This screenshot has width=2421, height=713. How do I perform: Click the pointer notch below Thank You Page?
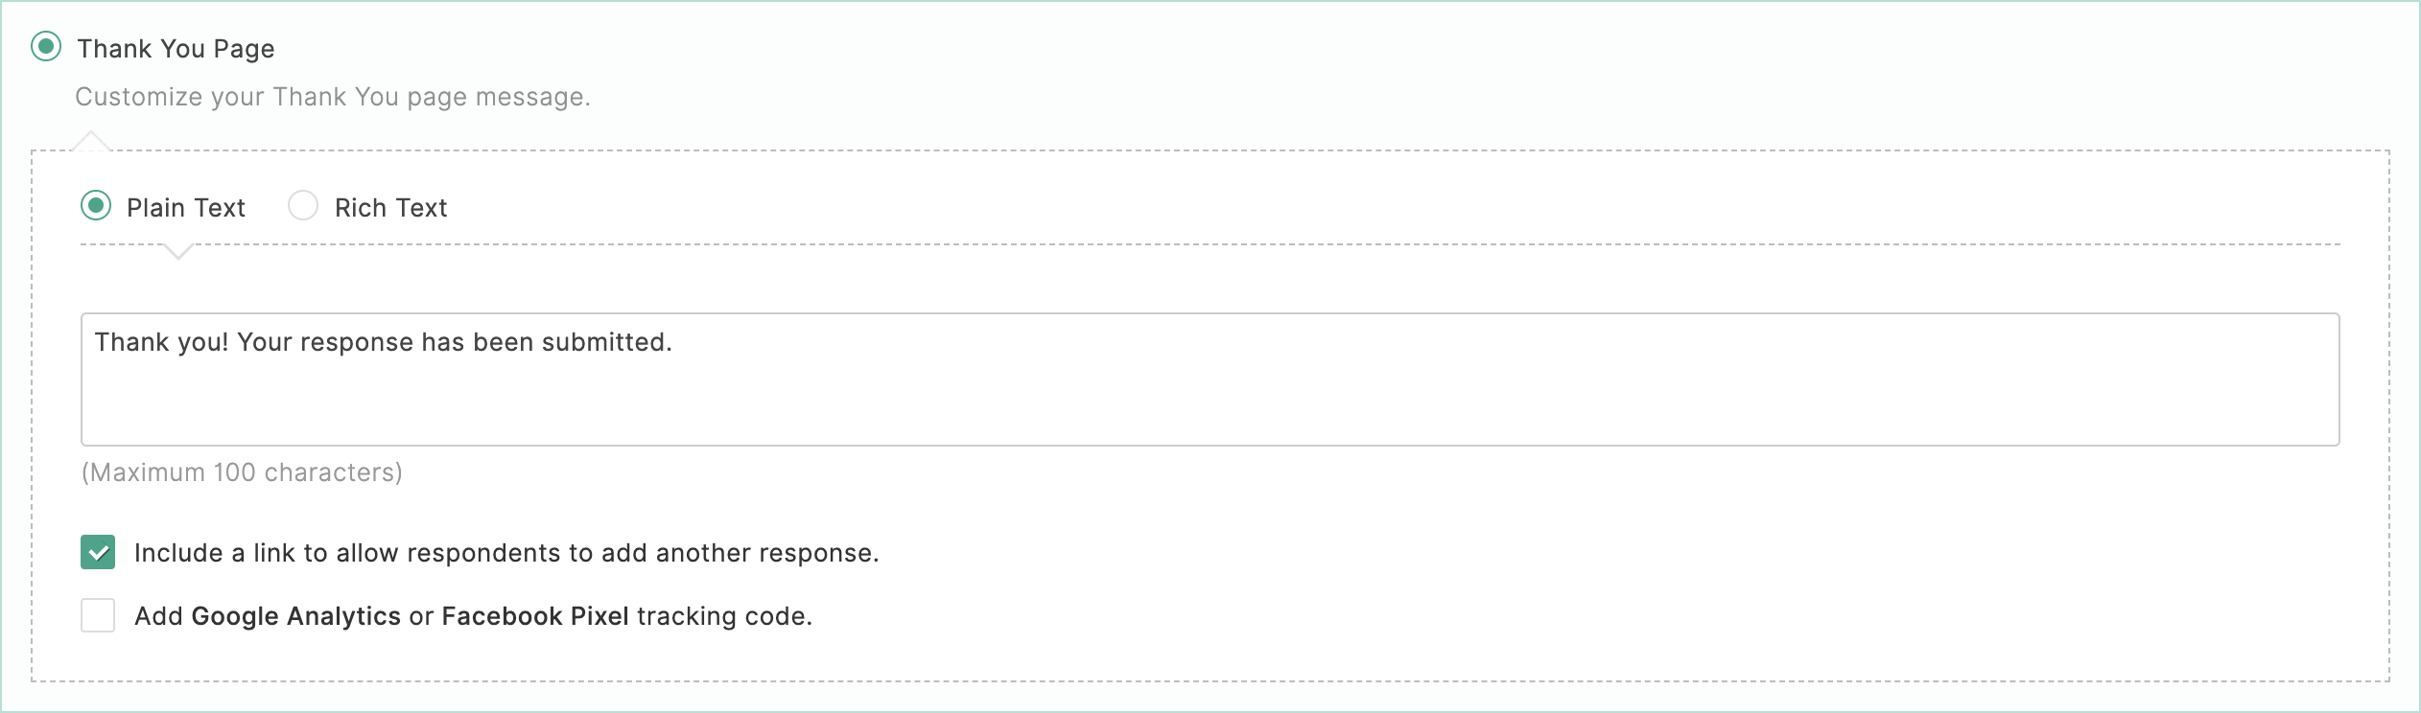coord(91,141)
